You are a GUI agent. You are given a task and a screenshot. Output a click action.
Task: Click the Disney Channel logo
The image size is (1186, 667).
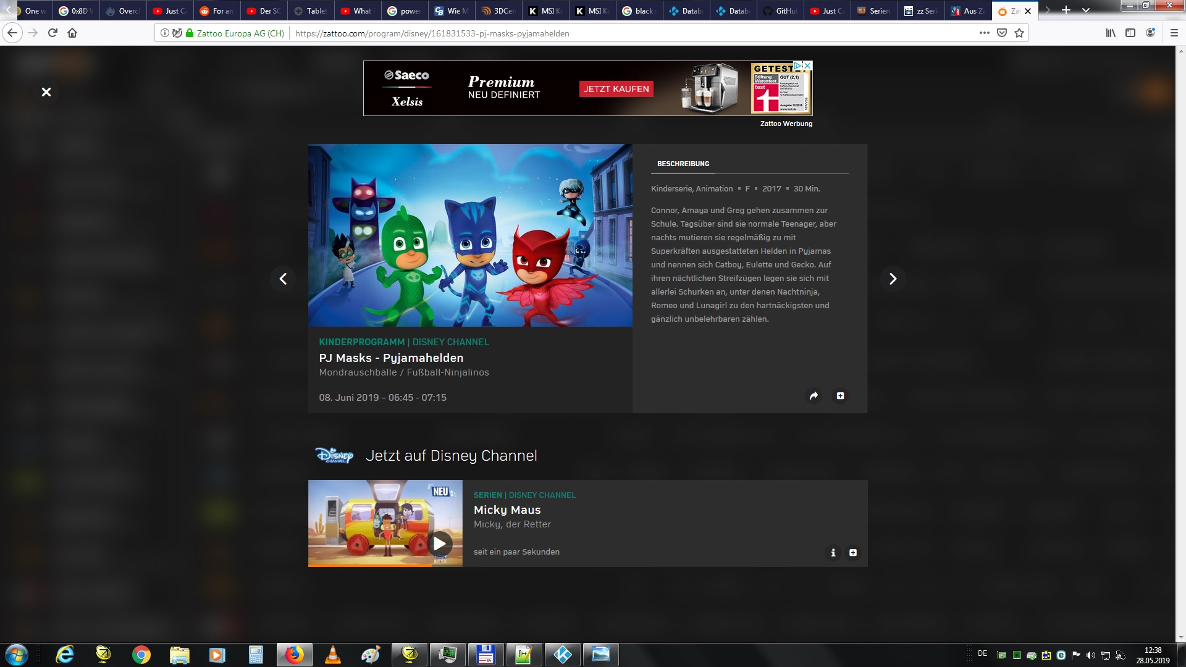point(334,456)
